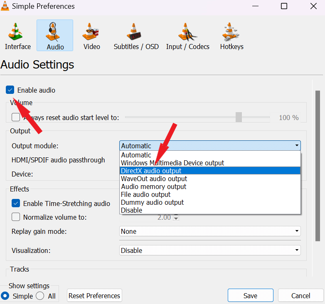
Task: Click the VLC cone icon in title bar
Action: coord(5,6)
